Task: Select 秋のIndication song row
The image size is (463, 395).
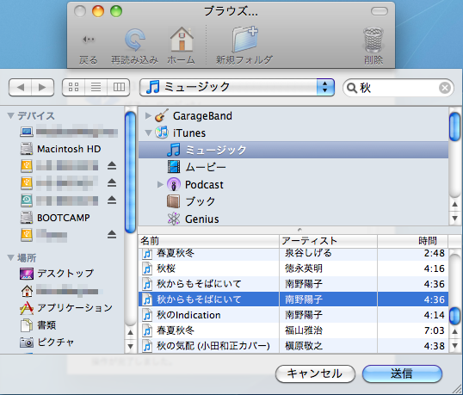Action: coord(293,315)
